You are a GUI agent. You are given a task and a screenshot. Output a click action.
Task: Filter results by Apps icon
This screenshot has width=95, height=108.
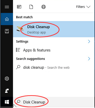pos(19,7)
